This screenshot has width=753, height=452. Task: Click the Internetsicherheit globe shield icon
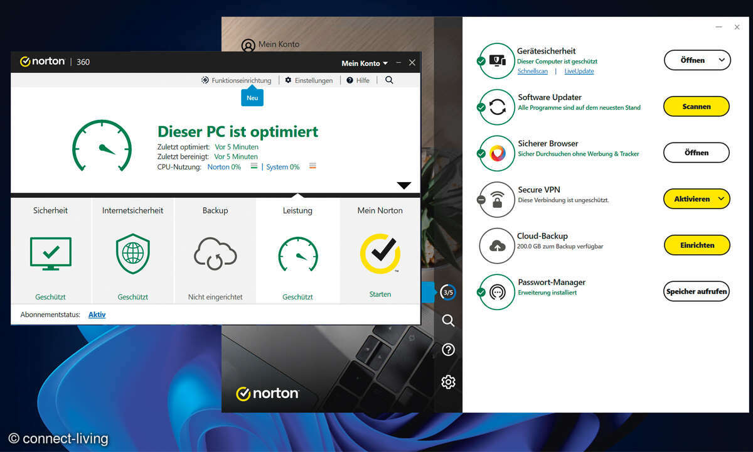132,254
